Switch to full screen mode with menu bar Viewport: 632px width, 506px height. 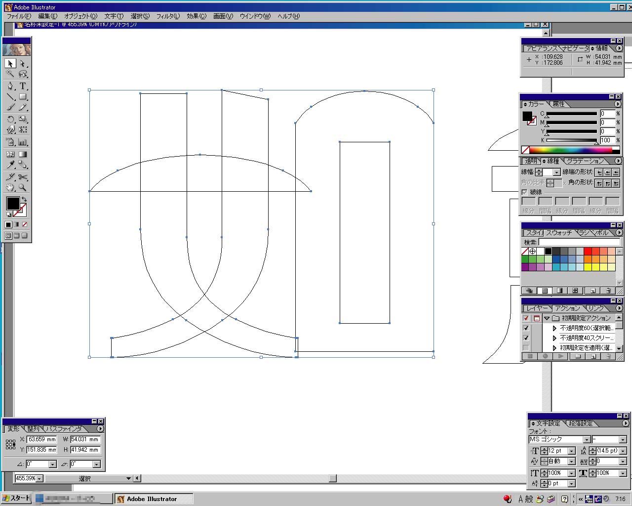coord(16,236)
